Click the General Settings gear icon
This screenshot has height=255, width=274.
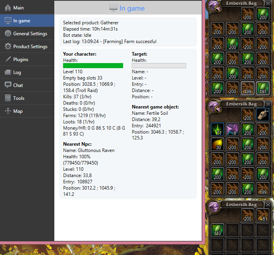pyautogui.click(x=8, y=34)
